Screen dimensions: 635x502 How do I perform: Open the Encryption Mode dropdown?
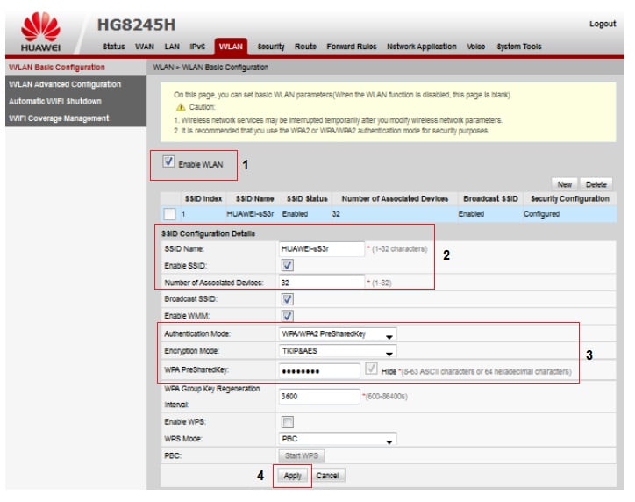point(338,351)
